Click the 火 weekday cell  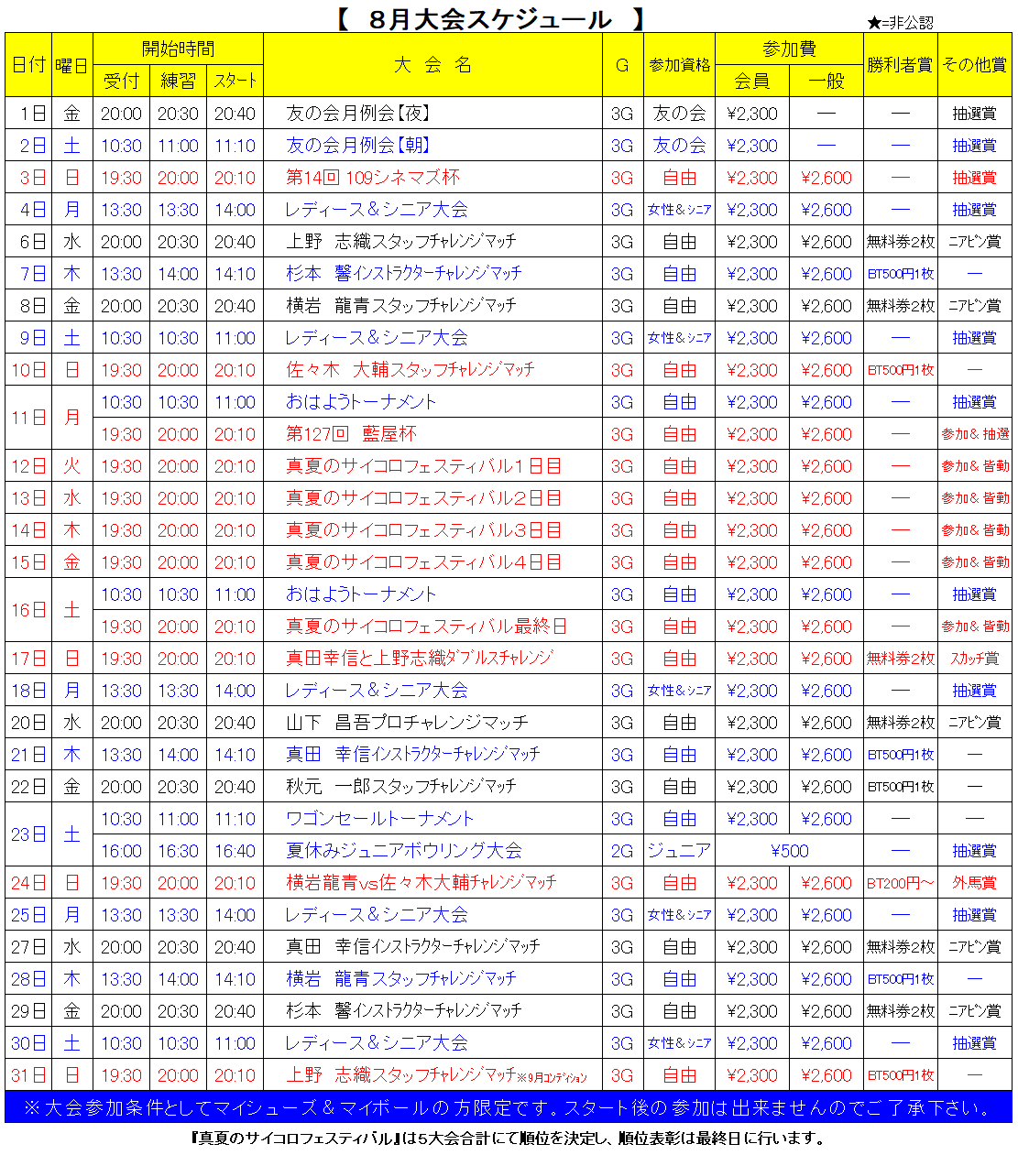click(x=72, y=466)
